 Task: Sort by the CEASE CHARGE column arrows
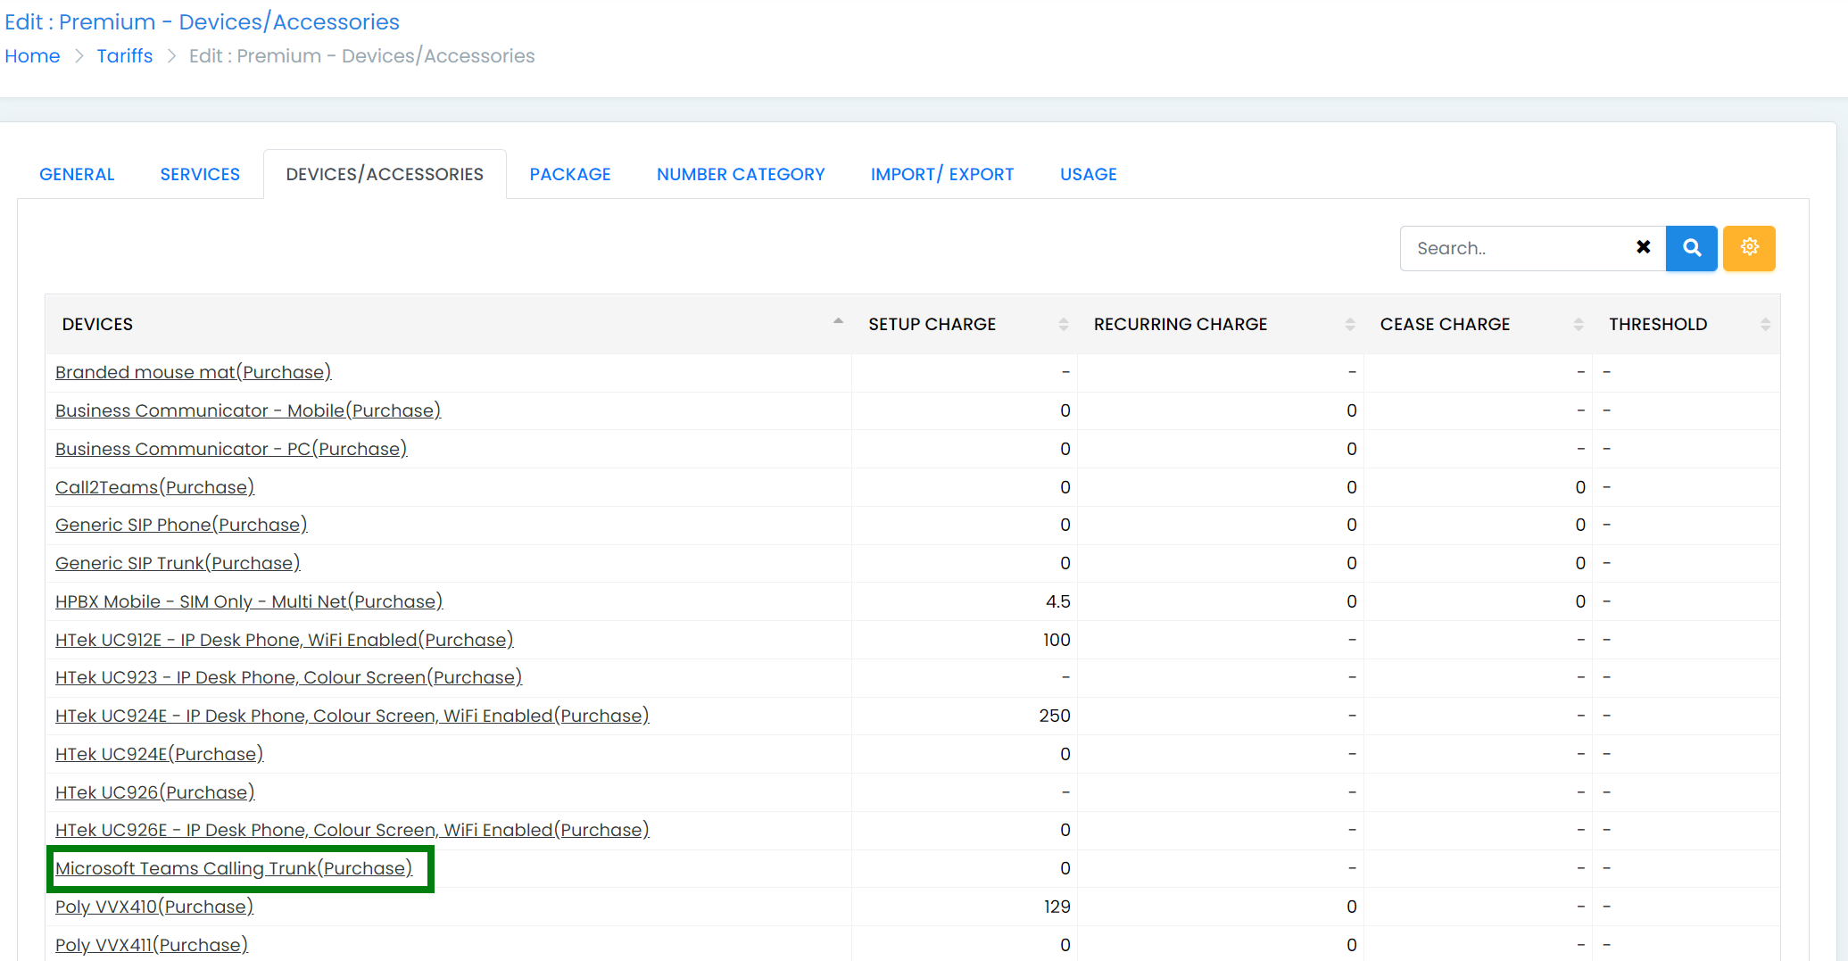coord(1578,325)
